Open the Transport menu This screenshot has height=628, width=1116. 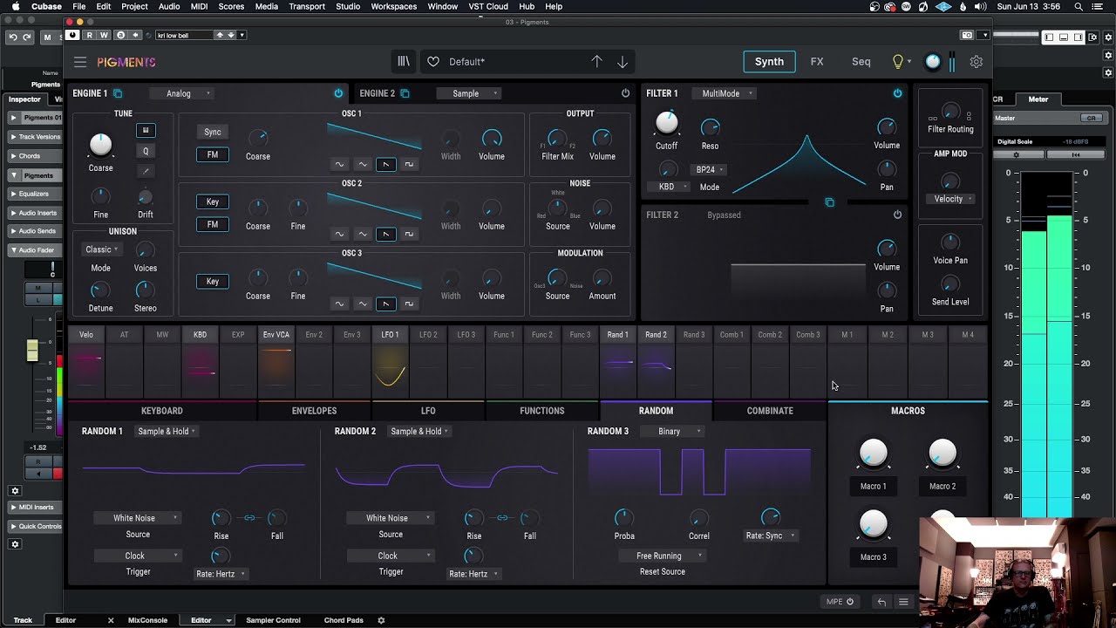(307, 6)
